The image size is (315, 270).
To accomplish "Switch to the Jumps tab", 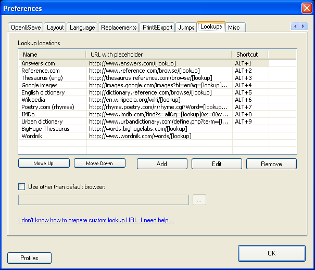I will click(186, 27).
